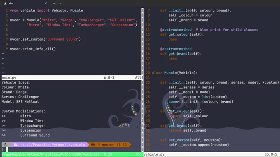
Task: Click 'super()' call on line 26
Action: click(176, 102)
